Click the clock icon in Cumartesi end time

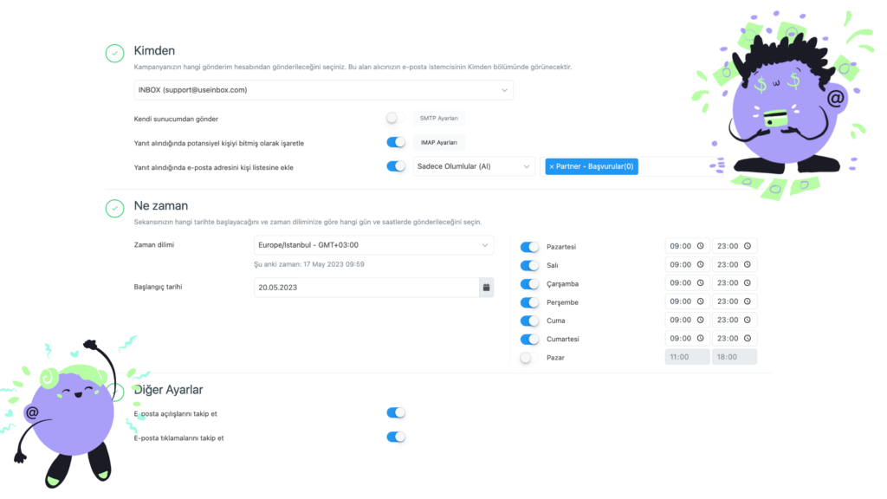747,339
